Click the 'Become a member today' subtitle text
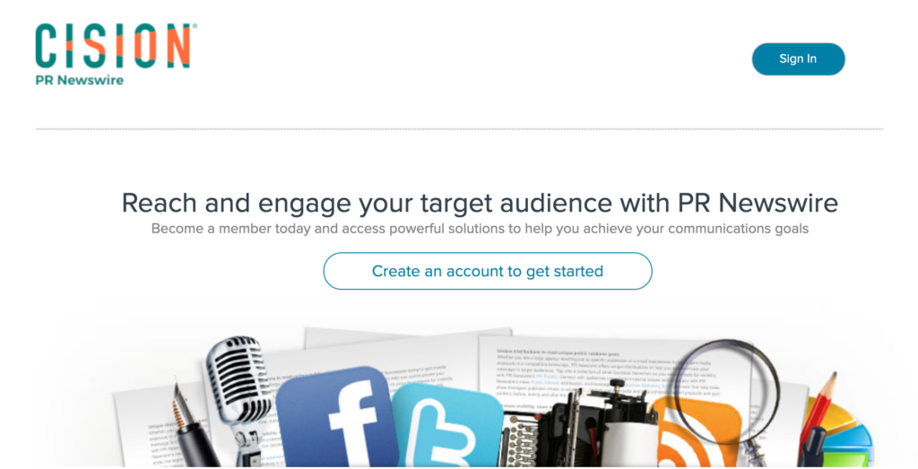Screen dimensions: 918x469 click(480, 229)
